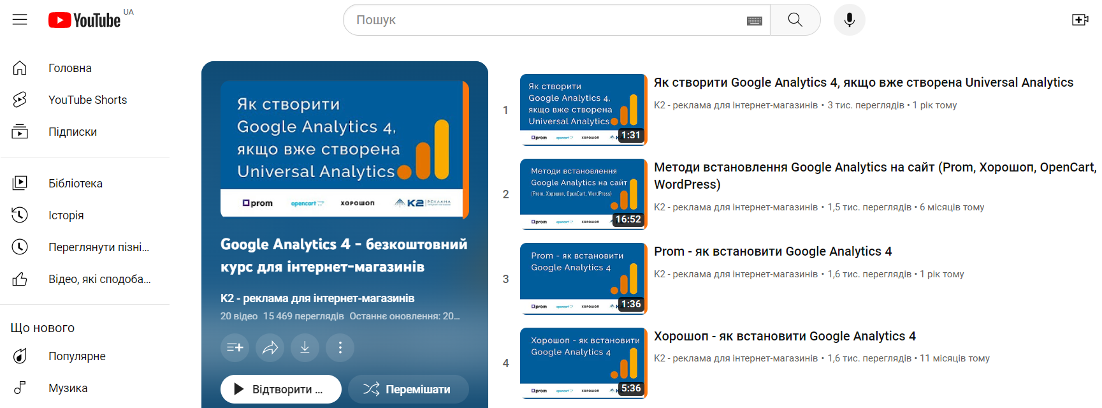The height and width of the screenshot is (408, 1102).
Task: Open YouTube Shorts in sidebar
Action: click(x=87, y=100)
